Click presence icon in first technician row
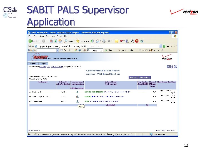The height and width of the screenshot is (150, 200). coord(77,92)
